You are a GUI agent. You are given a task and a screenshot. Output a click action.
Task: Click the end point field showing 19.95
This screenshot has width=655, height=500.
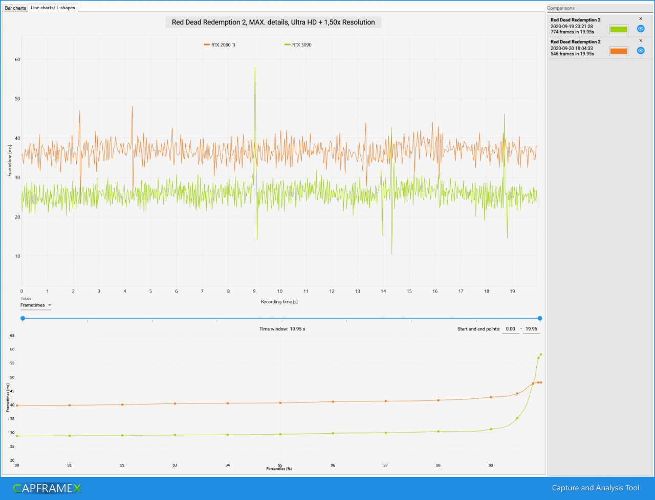(x=531, y=329)
